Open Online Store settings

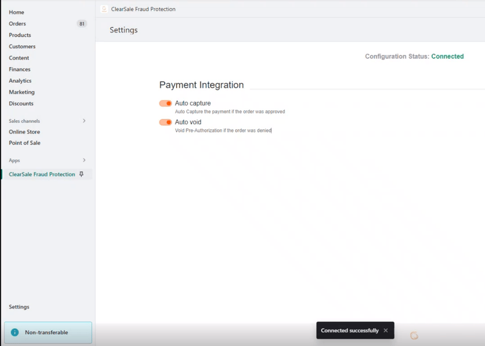click(24, 132)
